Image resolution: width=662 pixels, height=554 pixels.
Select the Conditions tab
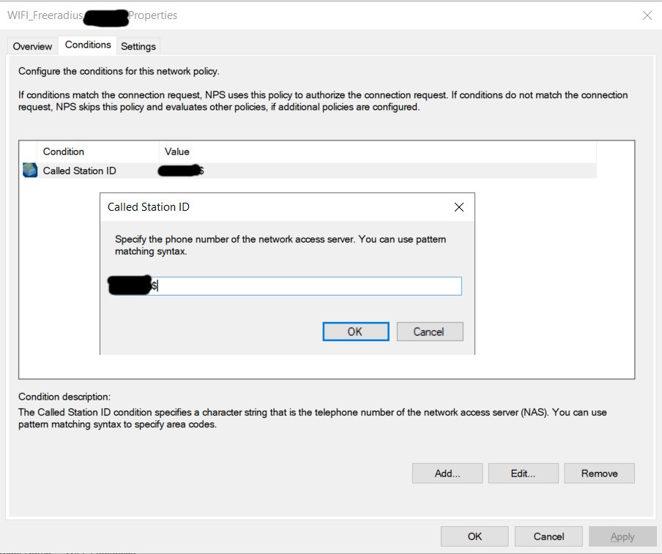click(88, 45)
